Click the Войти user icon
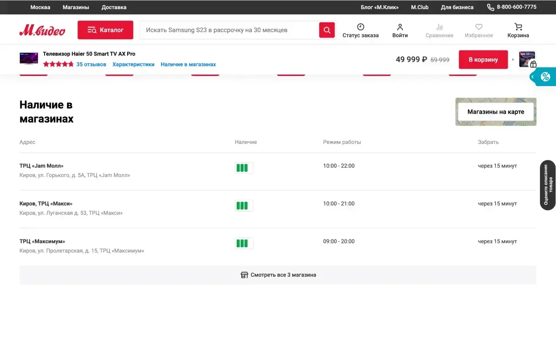Image resolution: width=556 pixels, height=337 pixels. [400, 27]
